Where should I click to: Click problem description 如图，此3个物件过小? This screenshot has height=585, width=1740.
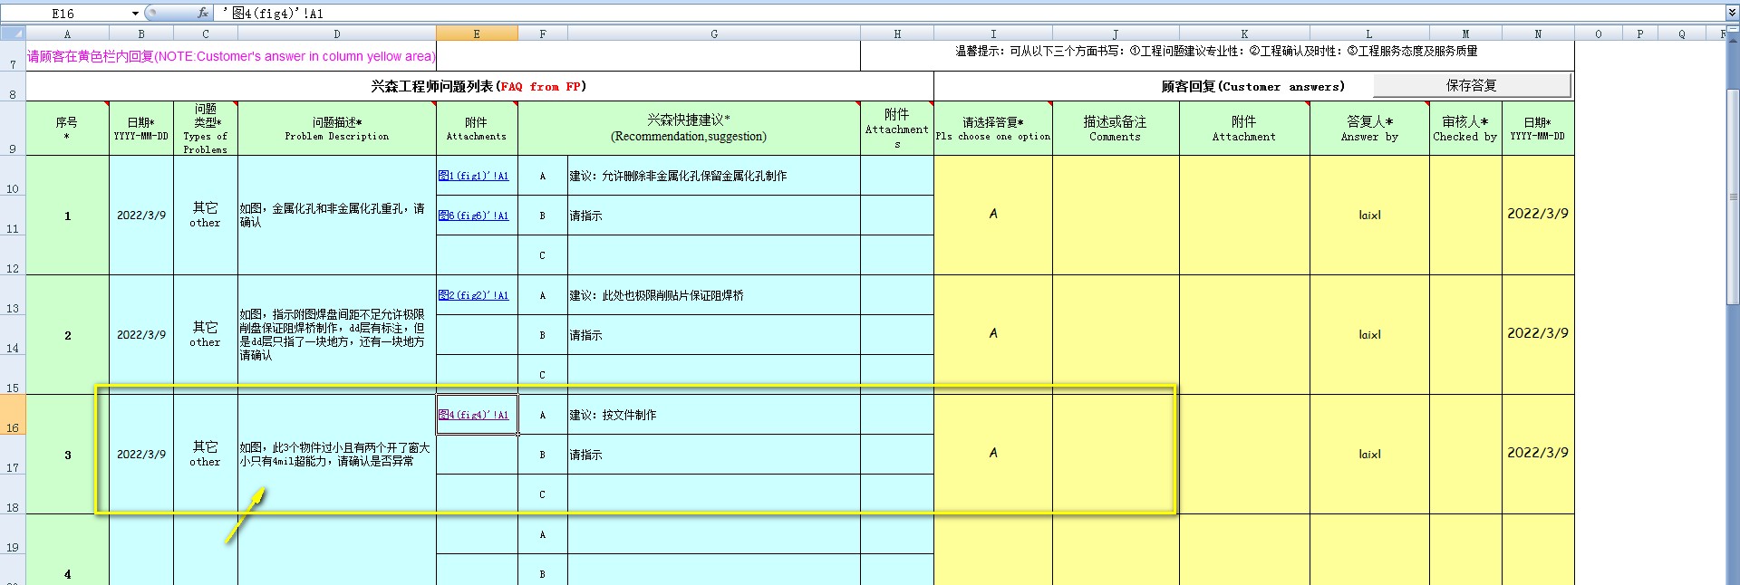coord(337,455)
